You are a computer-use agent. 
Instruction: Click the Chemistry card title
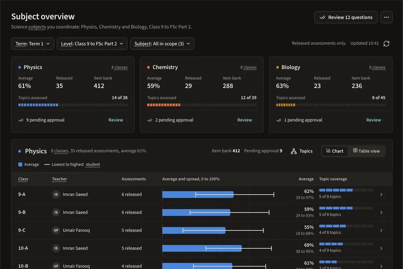click(x=165, y=67)
